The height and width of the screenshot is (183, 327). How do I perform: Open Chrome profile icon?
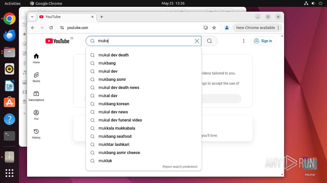point(227,28)
